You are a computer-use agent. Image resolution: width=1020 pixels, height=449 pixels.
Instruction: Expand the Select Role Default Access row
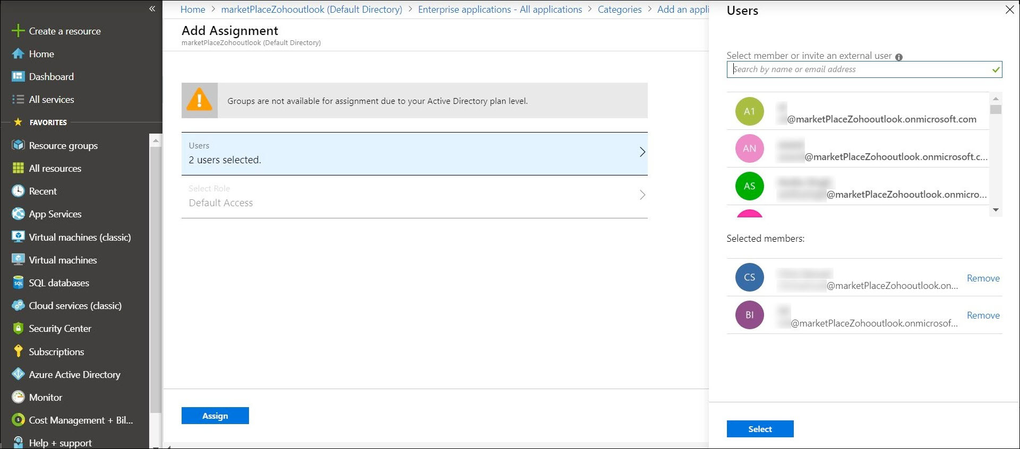[x=414, y=196]
